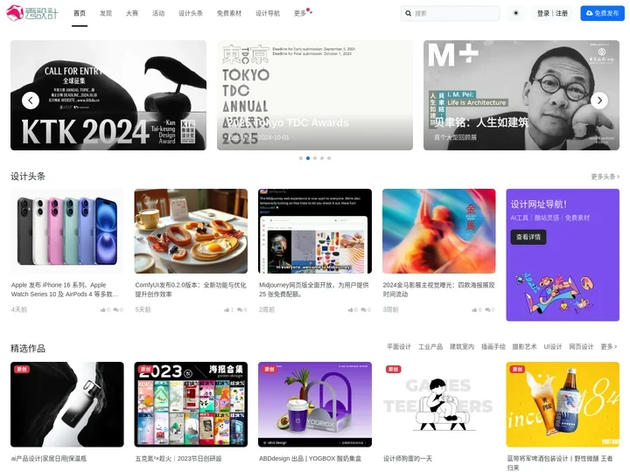Open the 2024金马影展 poster thumbnail
The width and height of the screenshot is (630, 472).
click(x=438, y=231)
